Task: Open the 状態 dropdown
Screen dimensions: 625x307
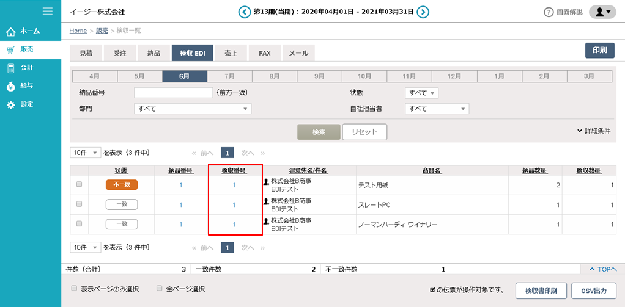Action: (x=421, y=93)
